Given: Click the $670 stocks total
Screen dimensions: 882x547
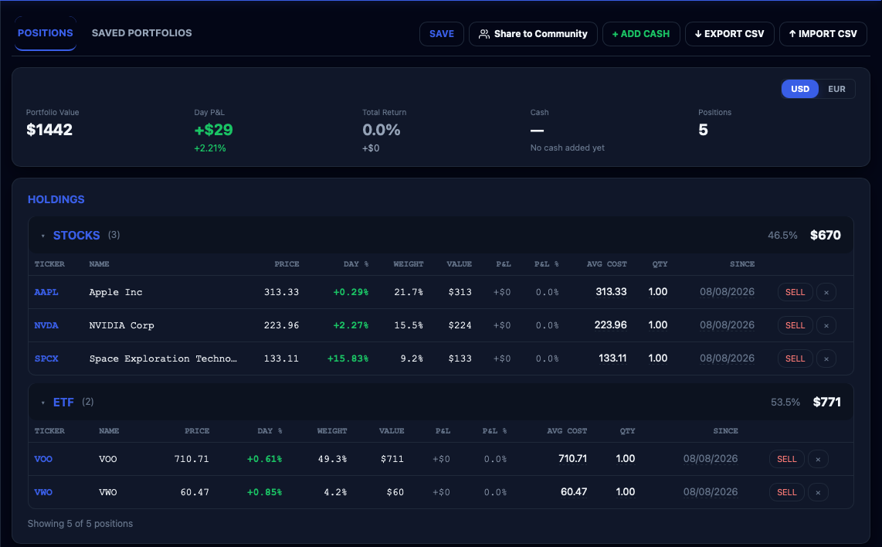Looking at the screenshot, I should point(825,235).
